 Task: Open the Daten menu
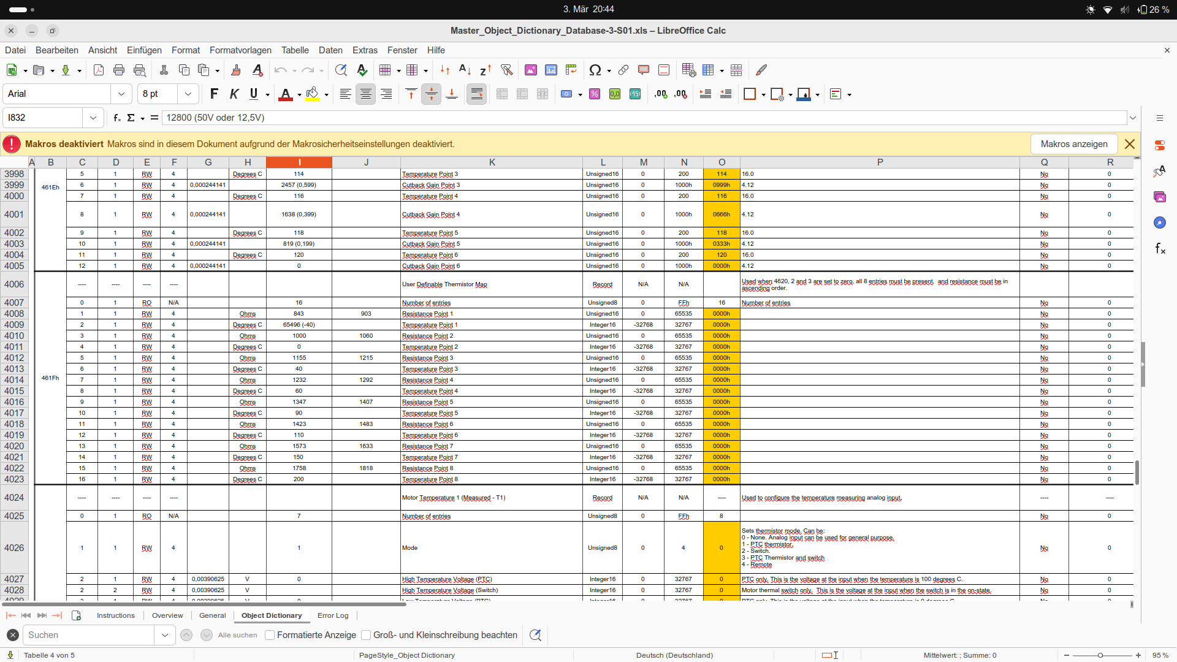pyautogui.click(x=330, y=50)
